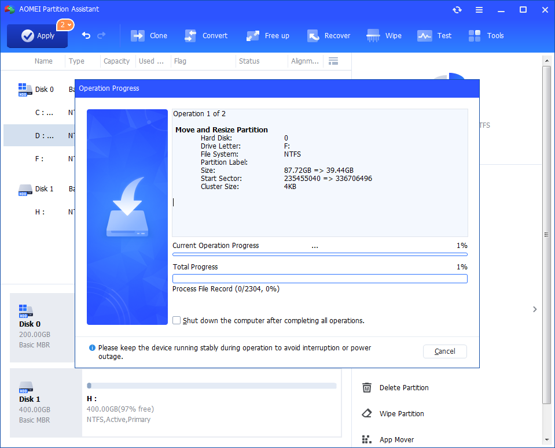Click the Name column header
555x448 pixels.
(x=43, y=61)
